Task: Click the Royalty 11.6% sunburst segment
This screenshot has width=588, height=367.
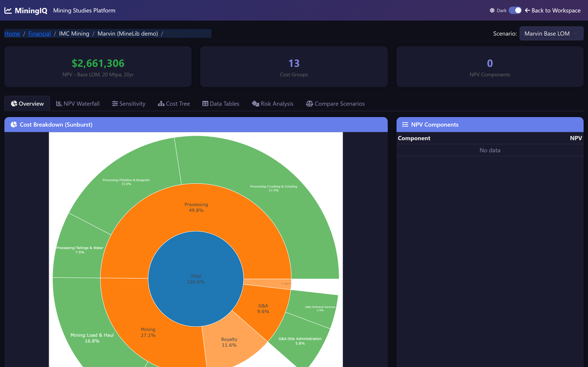Action: point(229,342)
